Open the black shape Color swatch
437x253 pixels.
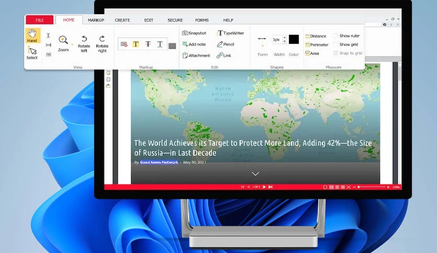[x=294, y=39]
